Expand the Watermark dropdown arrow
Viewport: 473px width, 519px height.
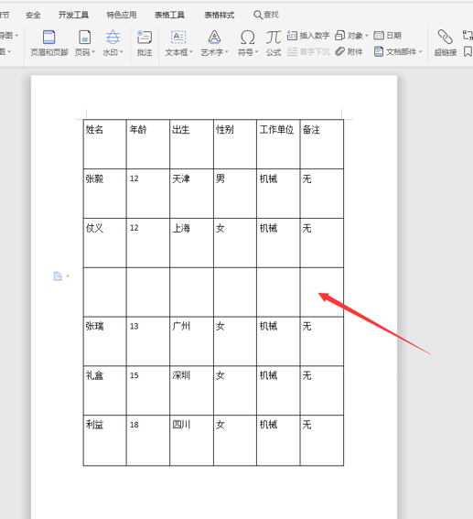click(x=122, y=52)
